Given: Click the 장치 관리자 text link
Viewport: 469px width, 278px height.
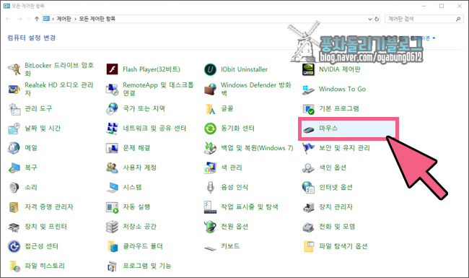Looking at the screenshot, I should pyautogui.click(x=336, y=207).
